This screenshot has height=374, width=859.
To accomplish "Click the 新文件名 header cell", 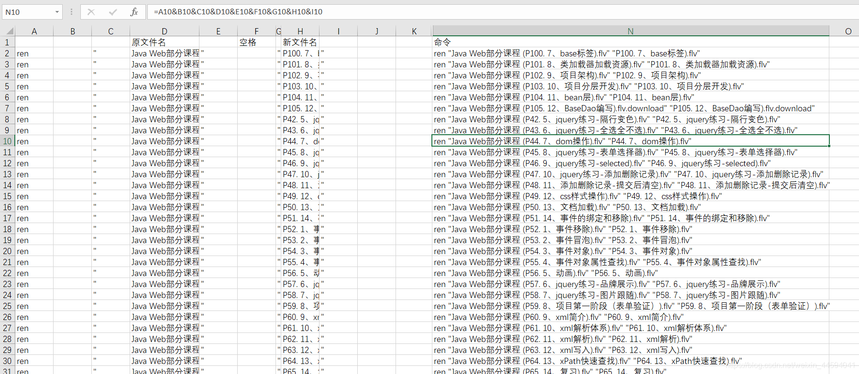I will [300, 43].
